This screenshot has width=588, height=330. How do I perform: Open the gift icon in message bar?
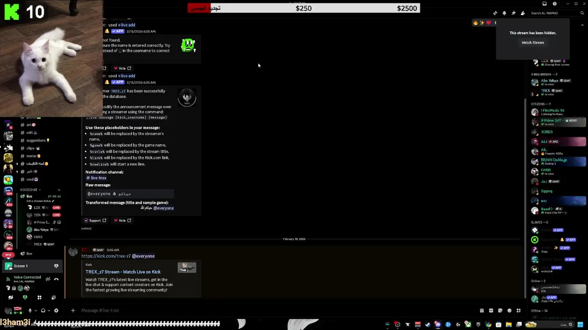tap(482, 310)
